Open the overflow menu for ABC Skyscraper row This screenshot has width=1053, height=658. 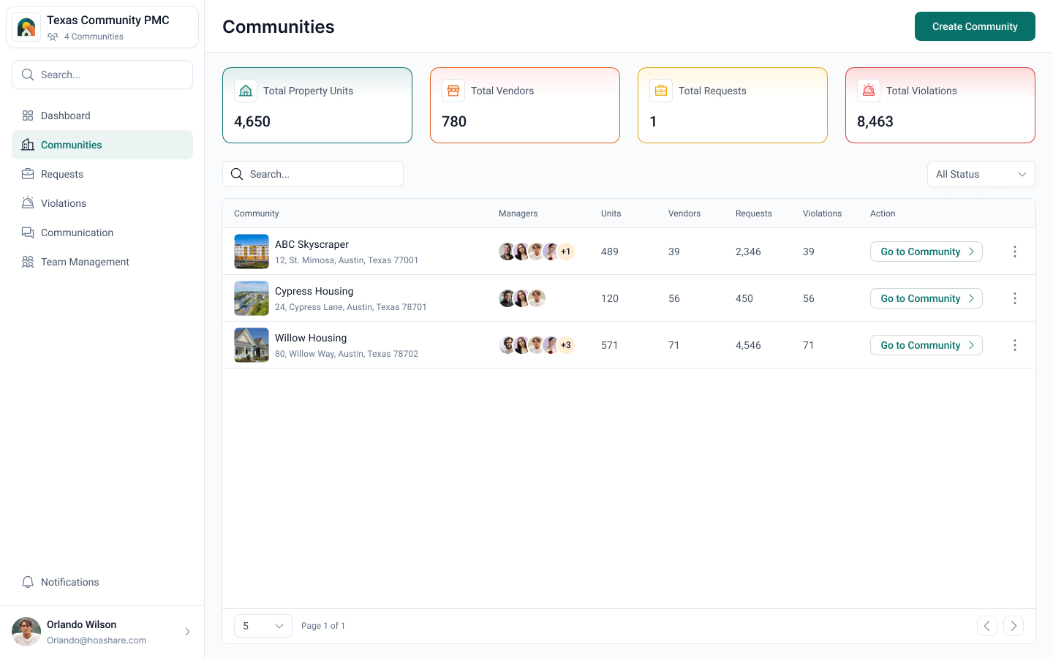tap(1015, 251)
